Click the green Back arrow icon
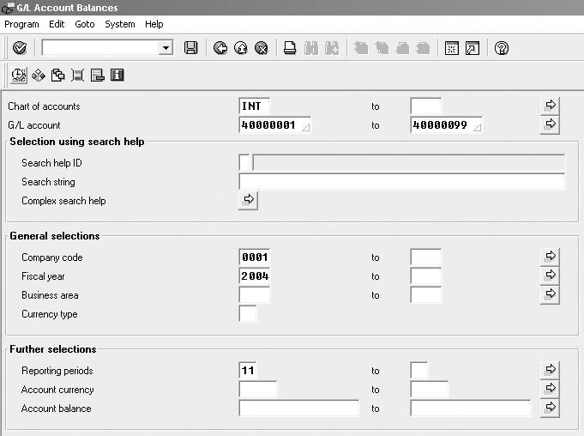Image resolution: width=584 pixels, height=436 pixels. tap(220, 49)
